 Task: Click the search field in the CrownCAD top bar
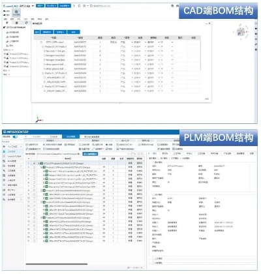coord(100,6)
